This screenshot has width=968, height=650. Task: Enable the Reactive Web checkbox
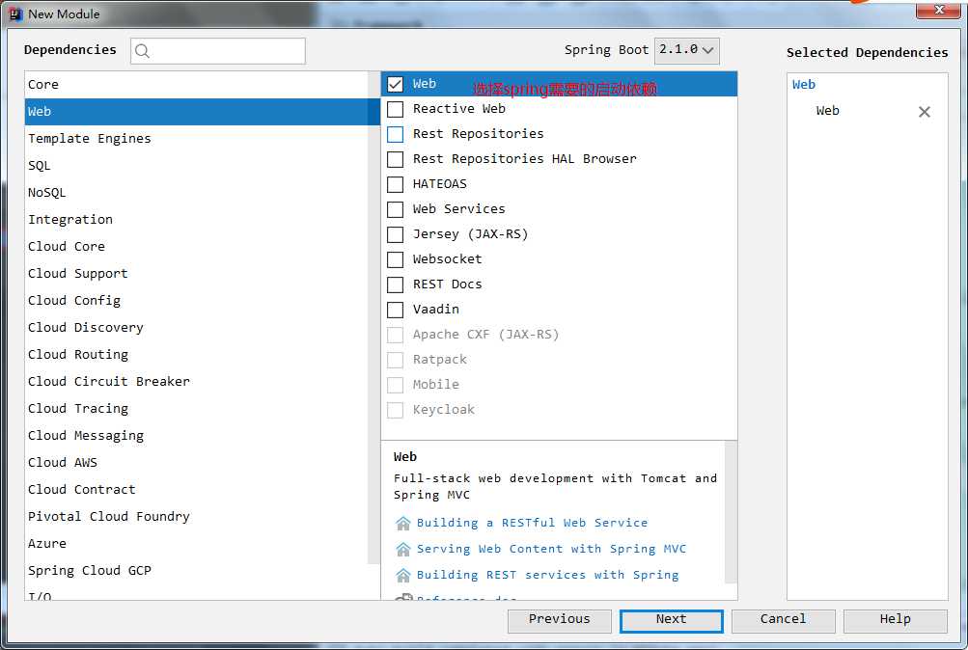(x=395, y=109)
